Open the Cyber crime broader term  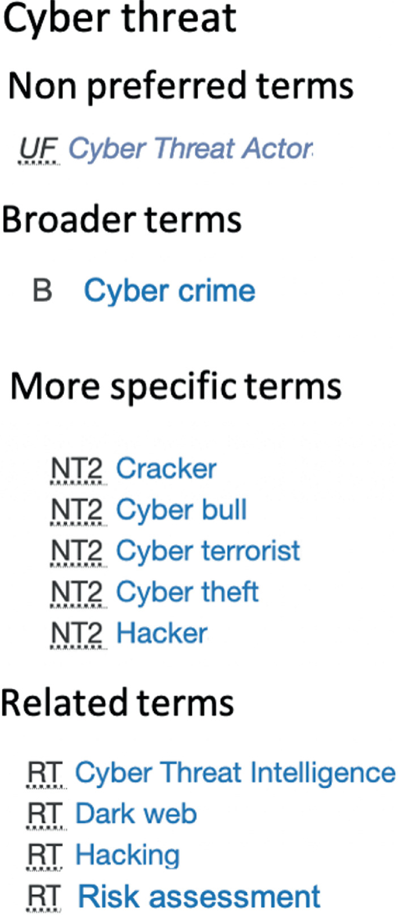point(170,291)
